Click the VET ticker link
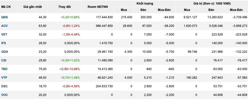This screenshot has height=99, width=248. point(4,34)
